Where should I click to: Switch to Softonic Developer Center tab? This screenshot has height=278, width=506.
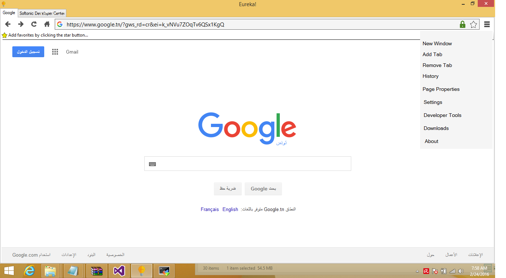click(42, 13)
